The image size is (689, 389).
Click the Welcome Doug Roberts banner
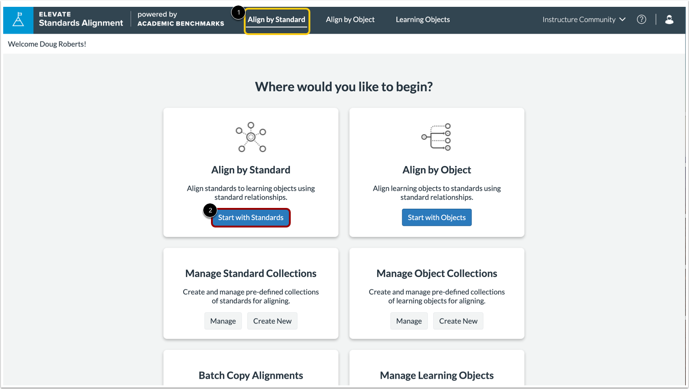coord(47,44)
